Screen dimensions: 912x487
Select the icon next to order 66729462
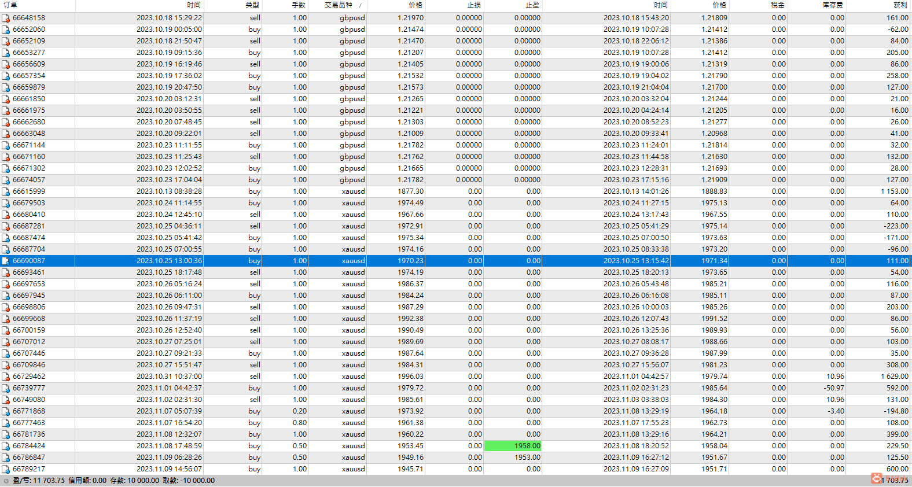pos(6,377)
